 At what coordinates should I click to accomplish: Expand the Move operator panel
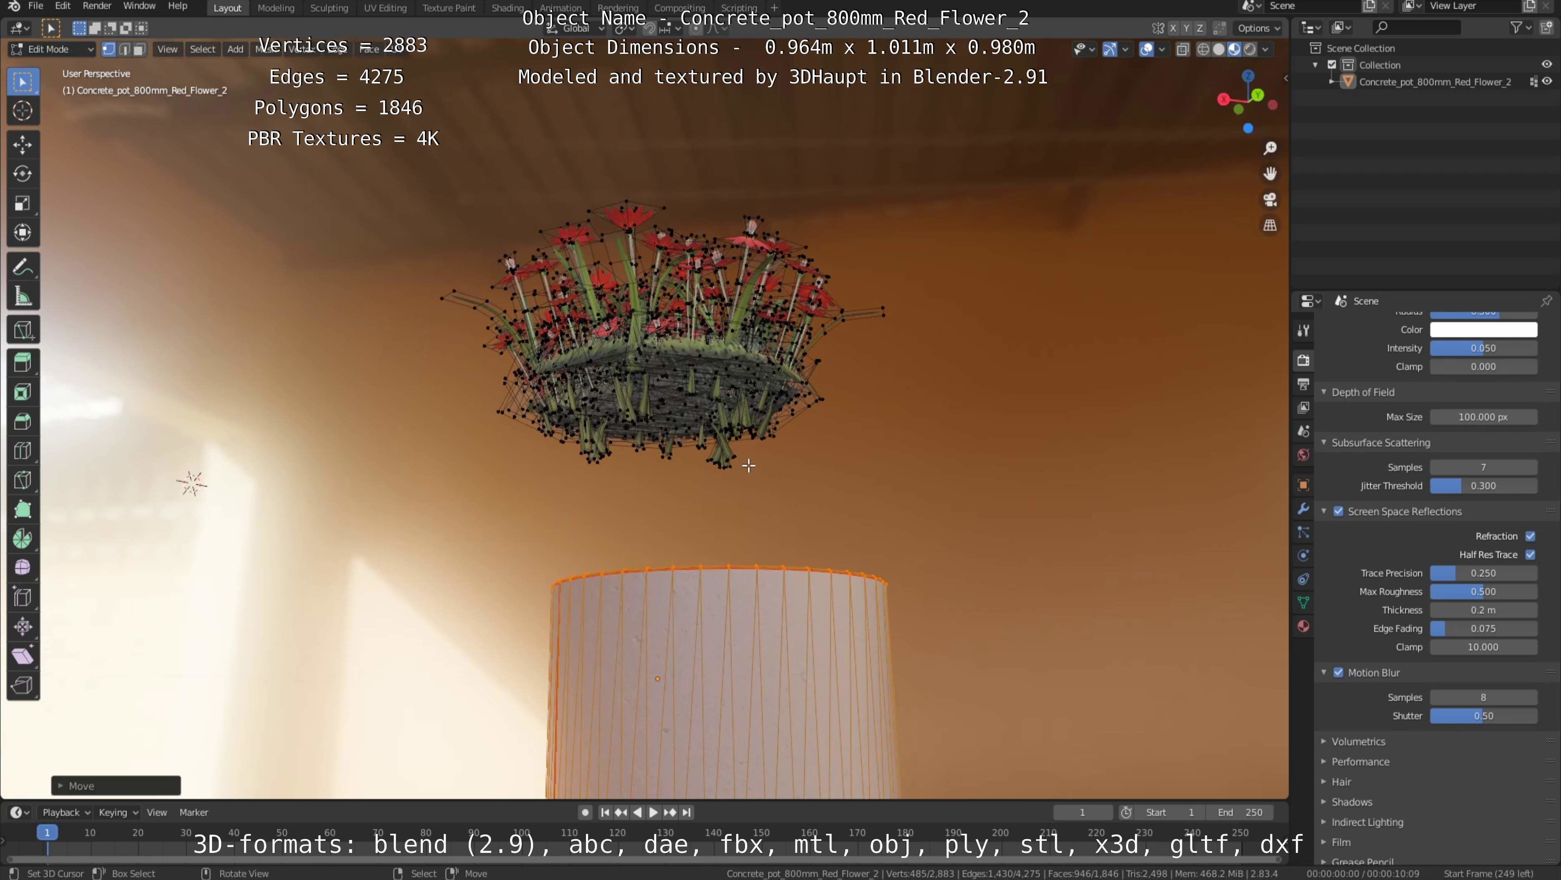tap(116, 786)
